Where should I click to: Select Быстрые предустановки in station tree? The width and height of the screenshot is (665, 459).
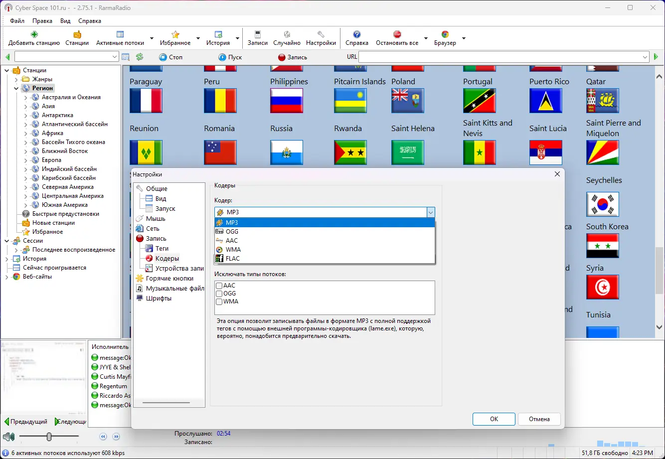66,214
